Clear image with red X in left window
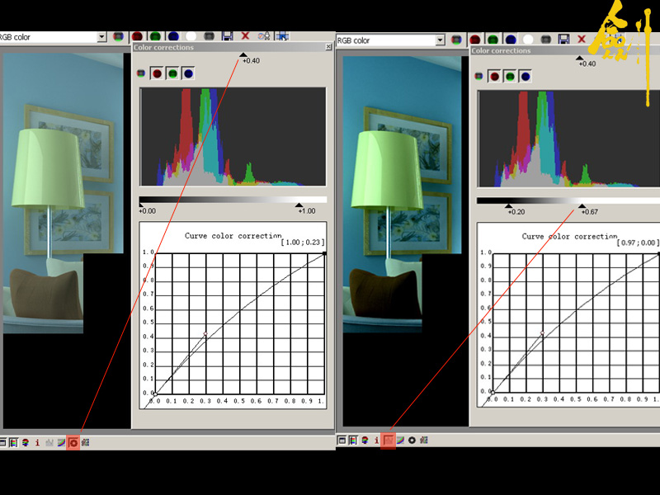Viewport: 660px width, 495px height. click(245, 36)
